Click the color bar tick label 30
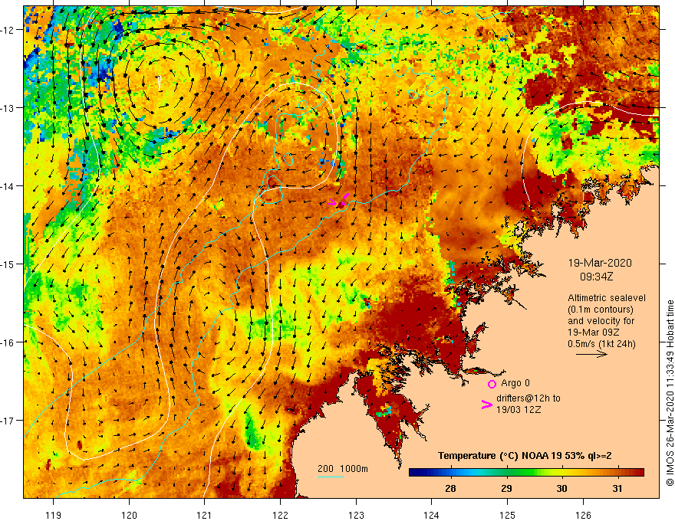 (561, 489)
